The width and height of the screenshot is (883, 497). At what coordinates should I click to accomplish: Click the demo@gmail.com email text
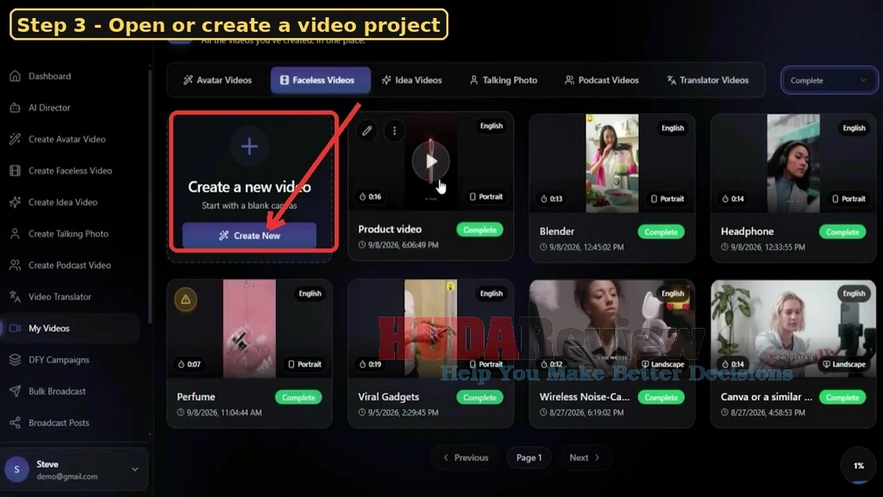coord(67,476)
